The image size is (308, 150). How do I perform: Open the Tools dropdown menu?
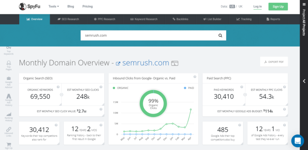[x=54, y=6]
